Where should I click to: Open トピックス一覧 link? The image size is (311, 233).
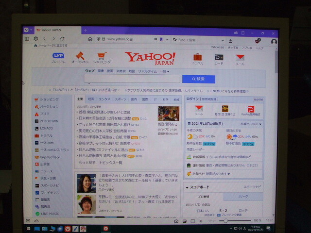click(111, 163)
